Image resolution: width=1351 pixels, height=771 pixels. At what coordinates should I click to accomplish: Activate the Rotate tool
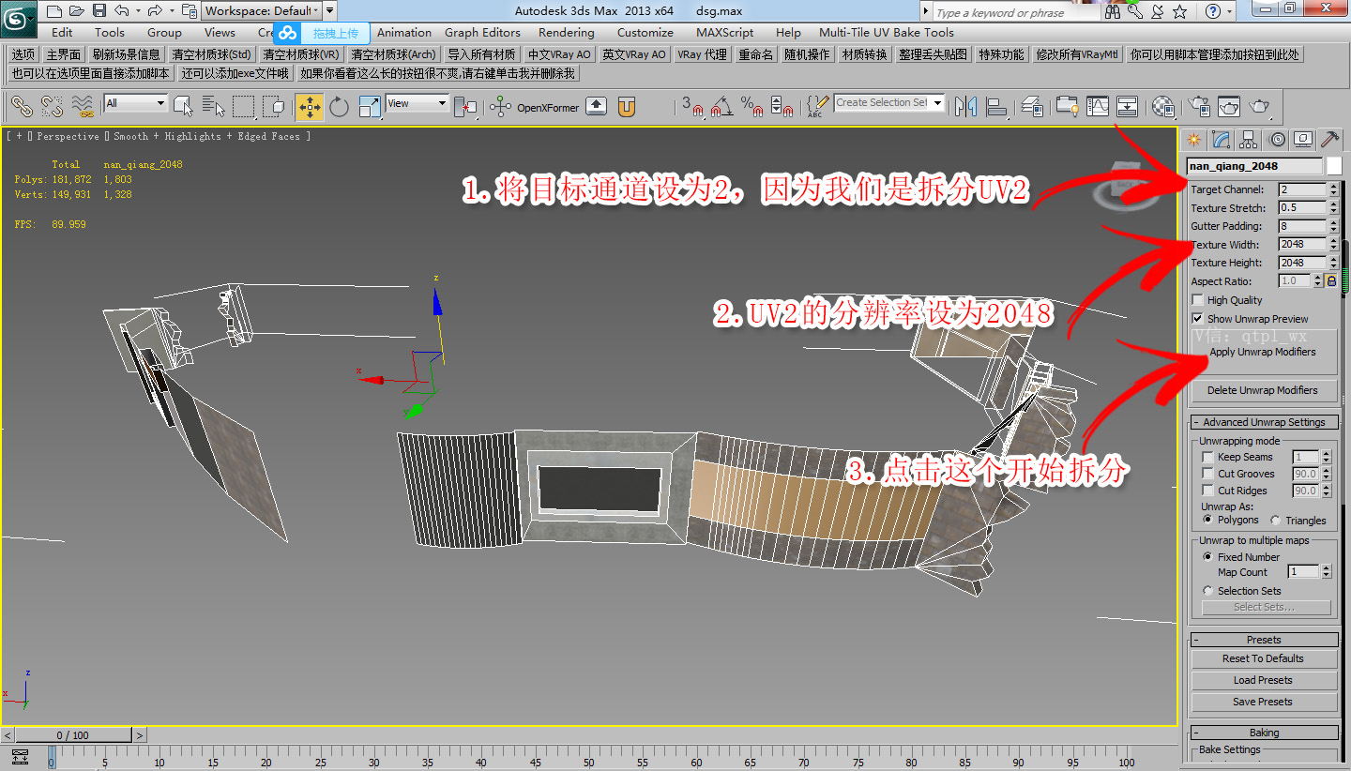point(338,107)
